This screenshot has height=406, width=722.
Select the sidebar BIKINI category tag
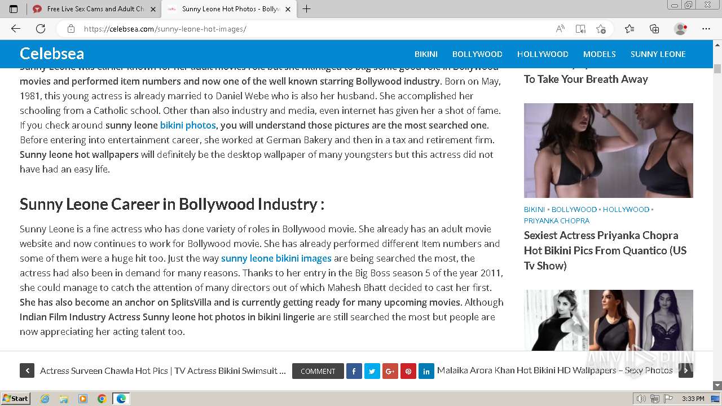(x=534, y=209)
